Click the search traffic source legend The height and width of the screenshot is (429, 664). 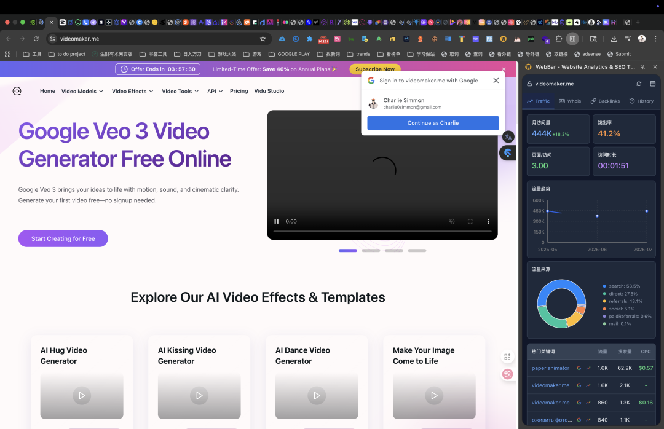point(621,286)
